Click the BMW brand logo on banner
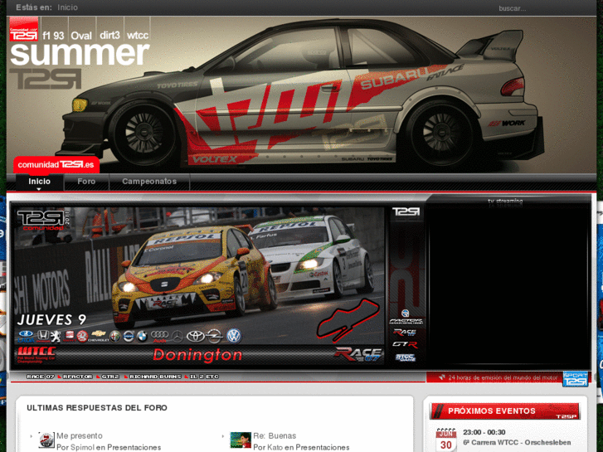 [x=142, y=337]
